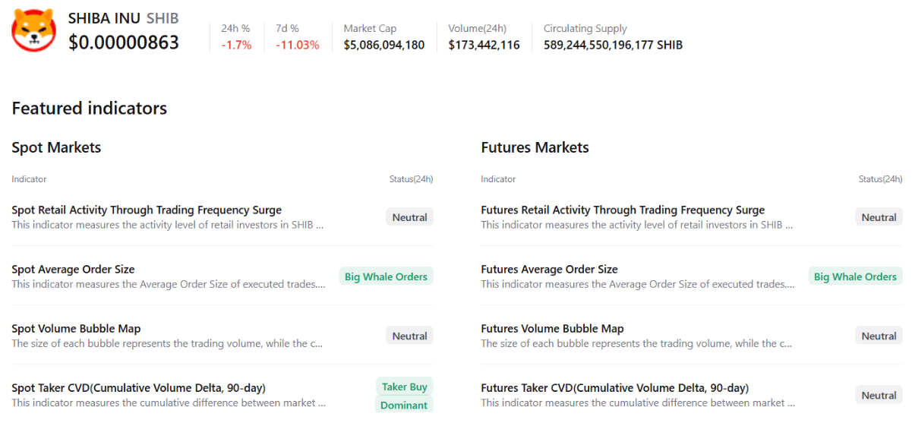
Task: Click the 24h % change value
Action: [x=236, y=45]
